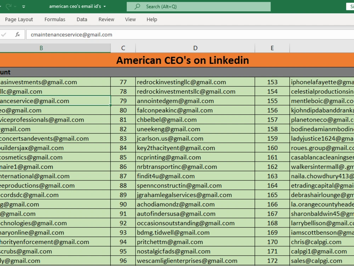The image size is (354, 266).
Task: Select cell achodiamondz@gmail.com
Action: point(195,204)
